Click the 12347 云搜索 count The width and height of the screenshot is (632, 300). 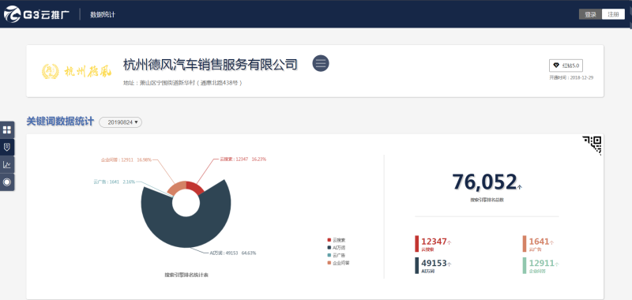pos(434,242)
